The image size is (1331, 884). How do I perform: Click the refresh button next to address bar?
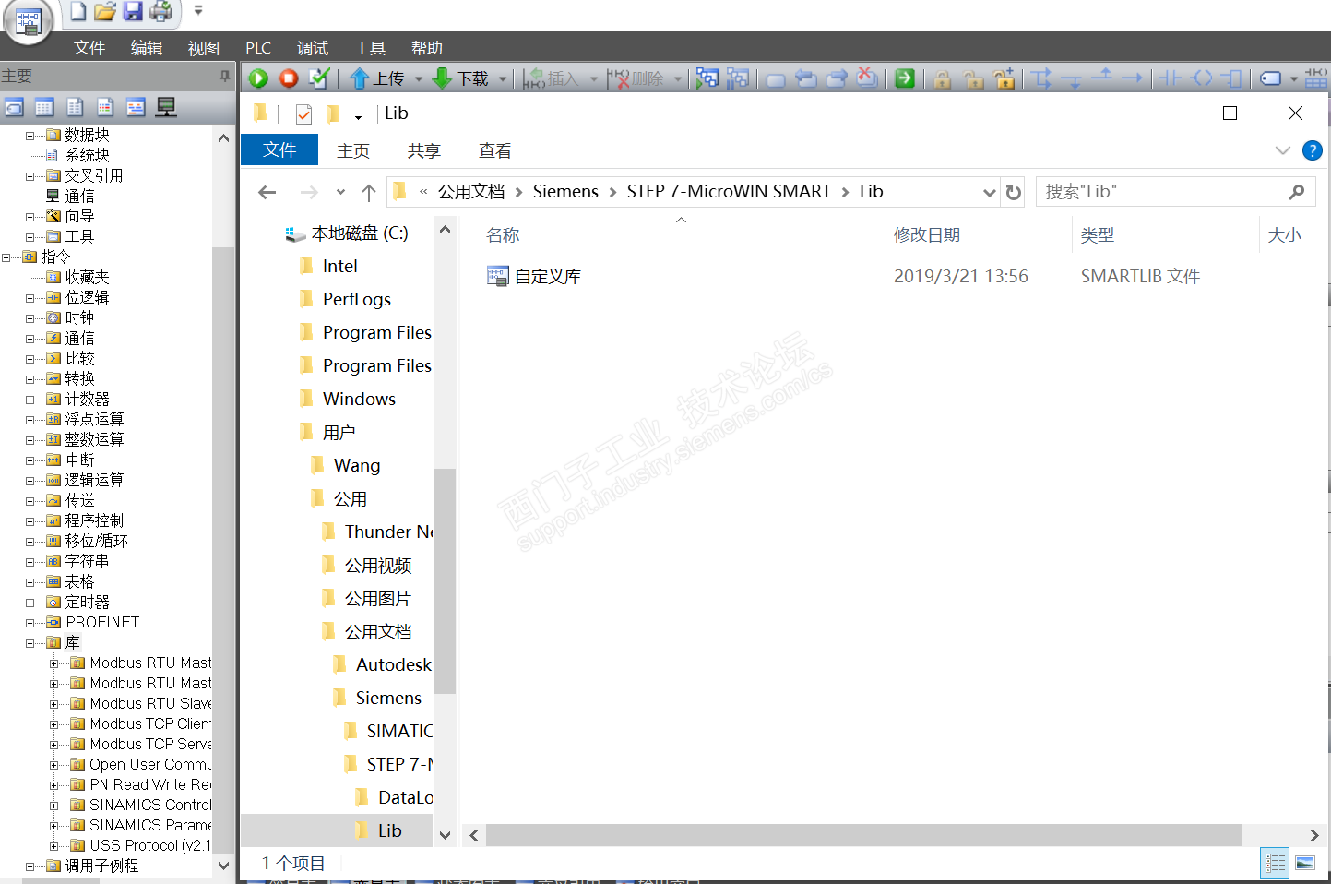click(x=1014, y=192)
